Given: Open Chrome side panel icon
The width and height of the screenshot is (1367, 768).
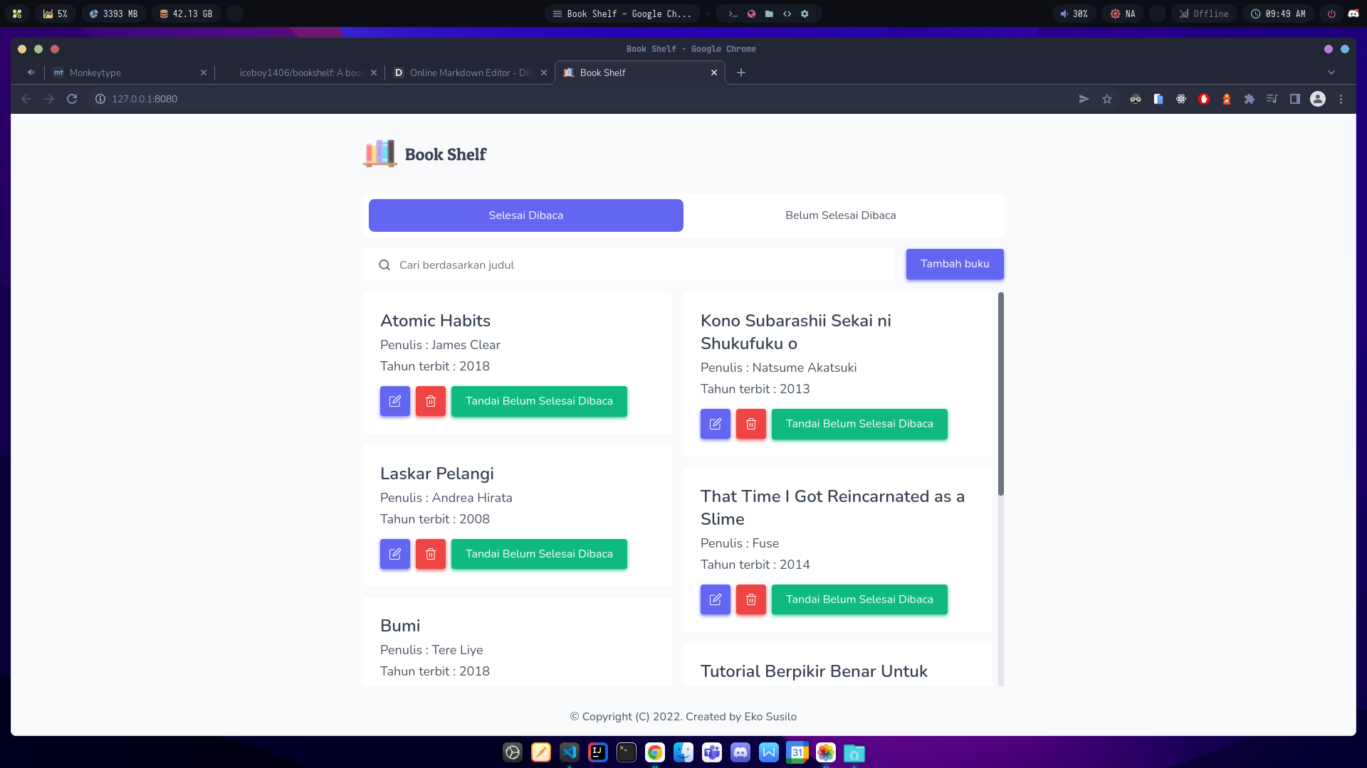Looking at the screenshot, I should pyautogui.click(x=1295, y=99).
